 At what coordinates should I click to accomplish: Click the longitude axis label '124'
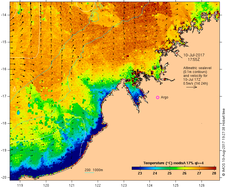[149, 185]
